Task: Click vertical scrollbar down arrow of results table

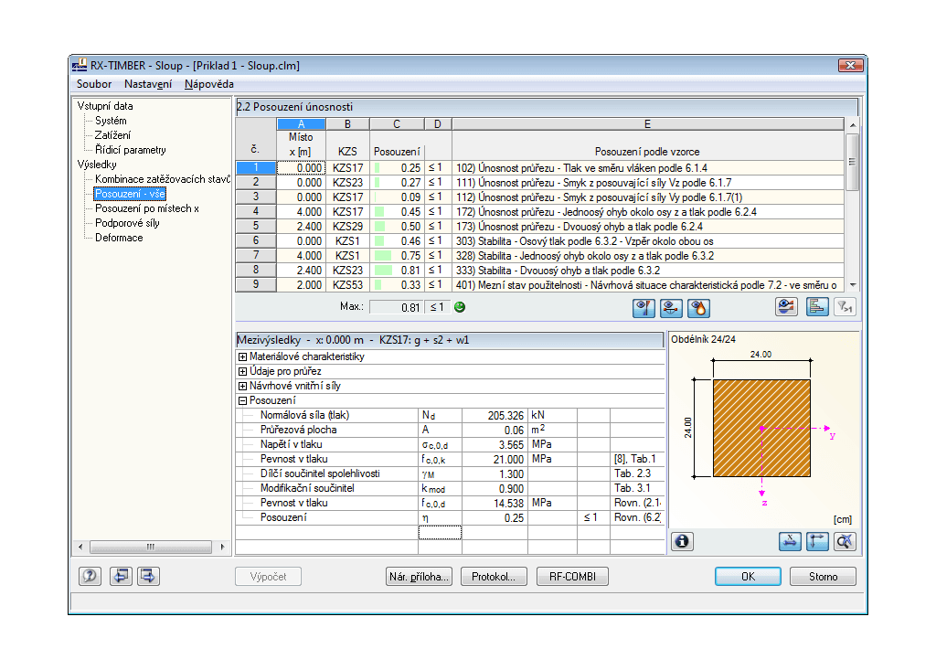Action: [x=853, y=285]
